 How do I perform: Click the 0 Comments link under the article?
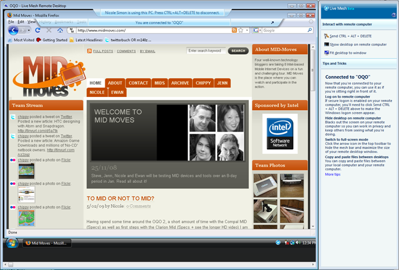[138, 207]
